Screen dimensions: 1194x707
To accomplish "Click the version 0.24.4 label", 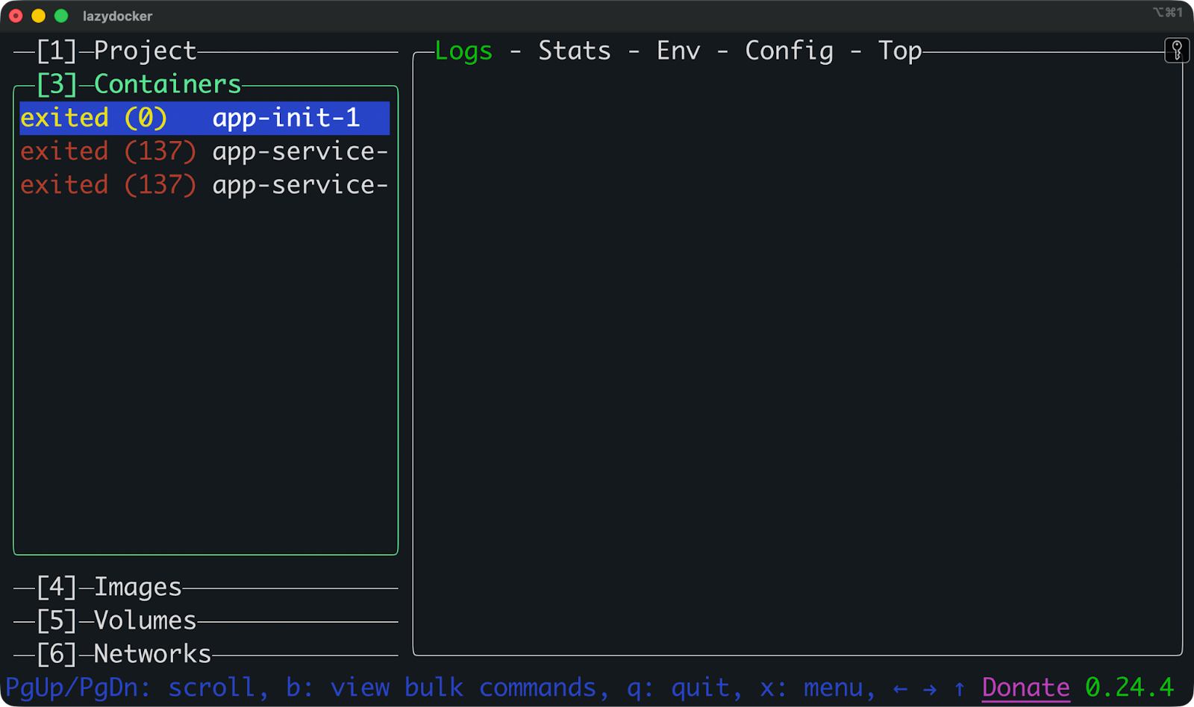I will 1128,687.
